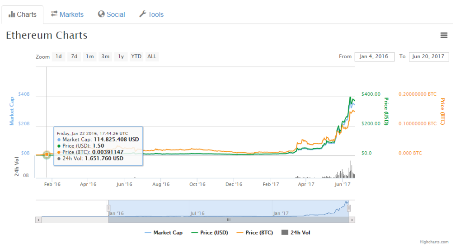The height and width of the screenshot is (248, 460).
Task: Click the bar chart icon on Charts tab
Action: 12,14
